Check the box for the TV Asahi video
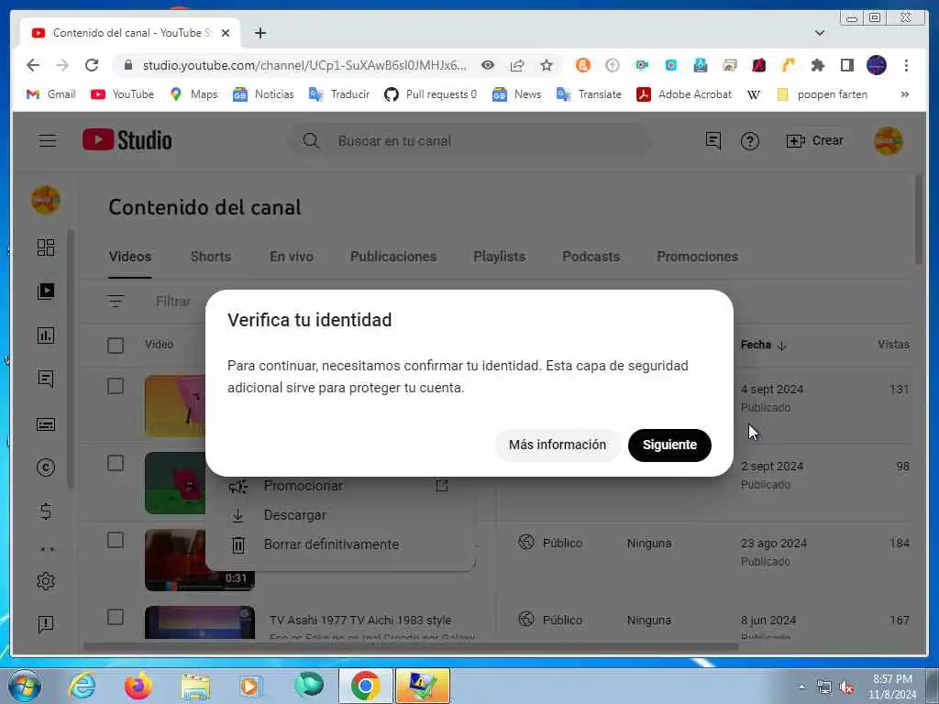This screenshot has height=704, width=939. click(x=116, y=617)
